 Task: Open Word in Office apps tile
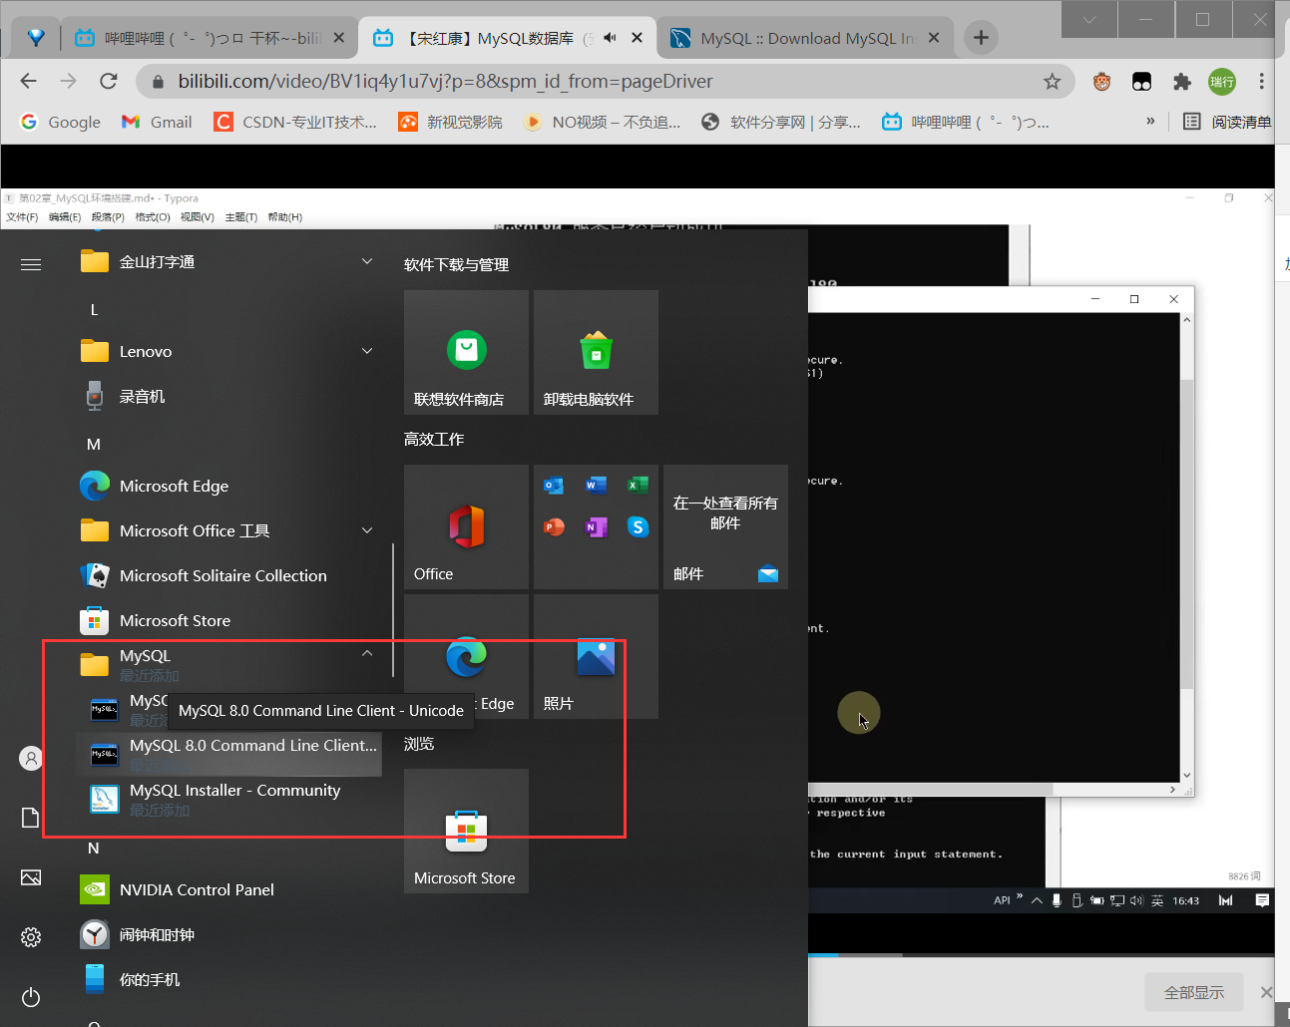coord(597,486)
